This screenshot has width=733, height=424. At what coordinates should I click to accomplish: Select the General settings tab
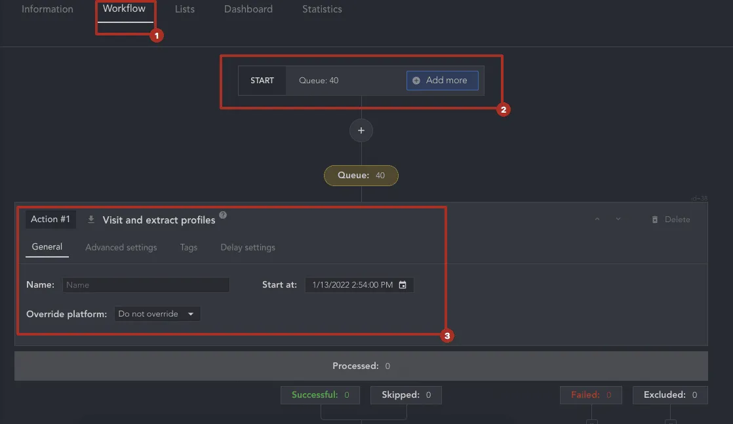coord(47,247)
